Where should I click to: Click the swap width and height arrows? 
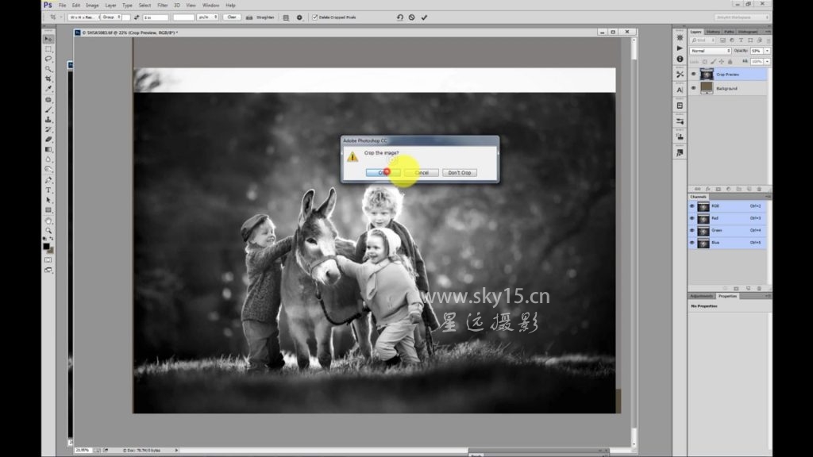point(137,17)
